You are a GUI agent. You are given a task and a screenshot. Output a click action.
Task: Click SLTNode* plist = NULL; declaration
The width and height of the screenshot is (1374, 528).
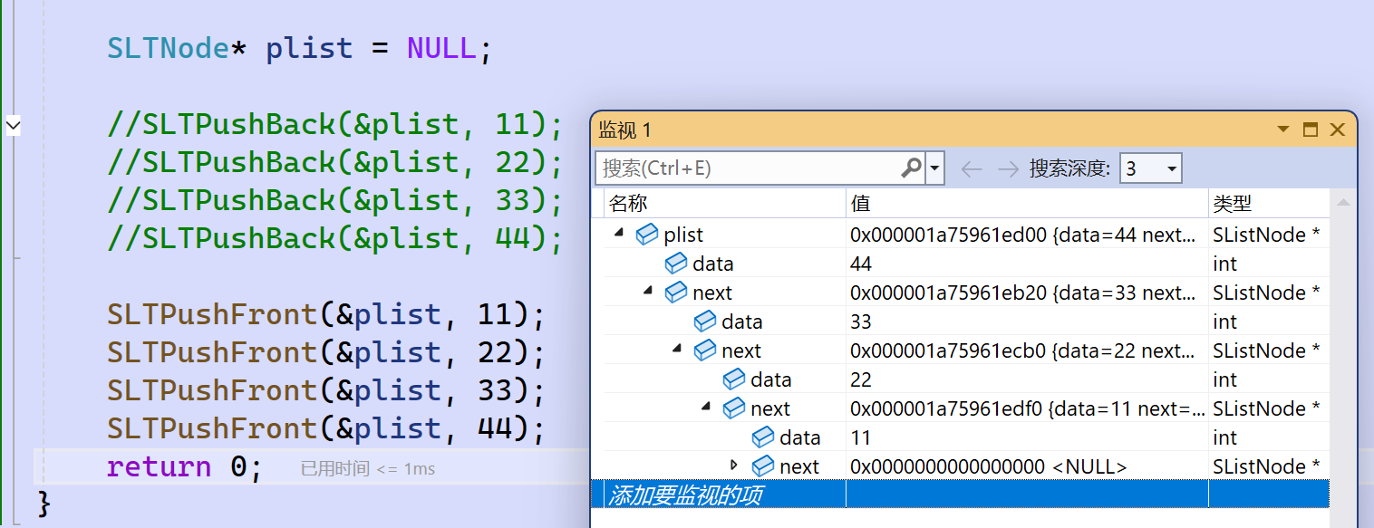299,48
